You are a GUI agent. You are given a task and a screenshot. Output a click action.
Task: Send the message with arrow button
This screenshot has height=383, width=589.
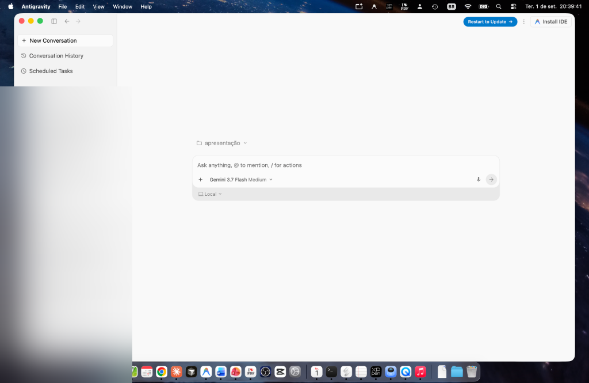coord(491,180)
